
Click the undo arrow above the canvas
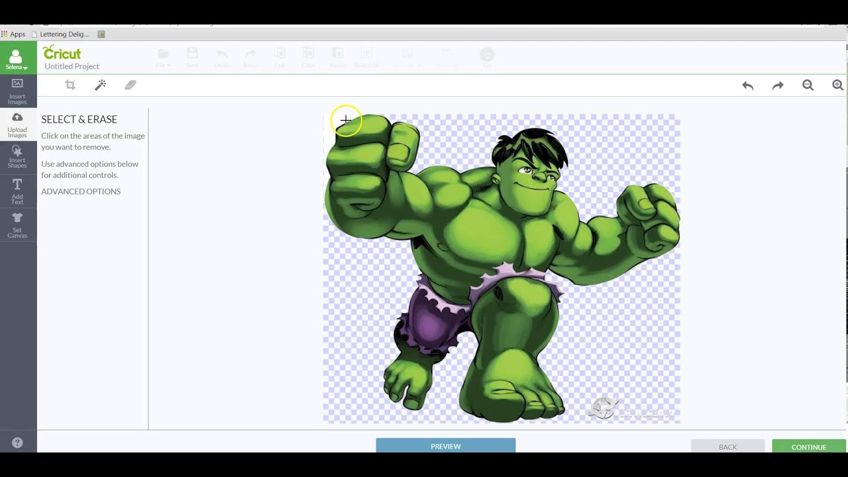tap(748, 85)
